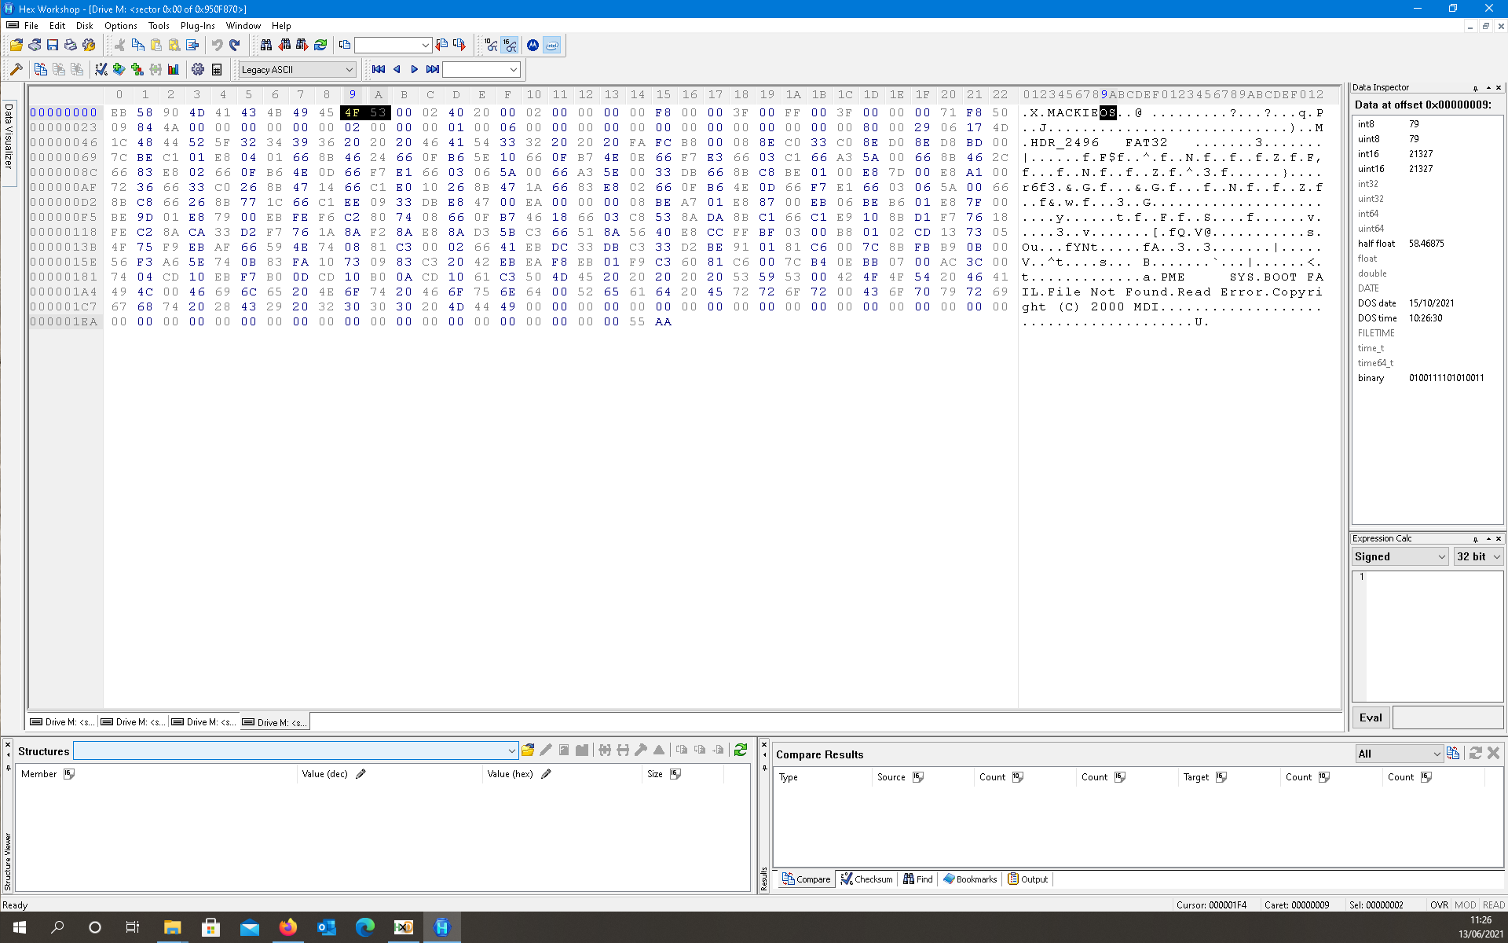
Task: Switch to the Output results tab
Action: click(x=1028, y=879)
